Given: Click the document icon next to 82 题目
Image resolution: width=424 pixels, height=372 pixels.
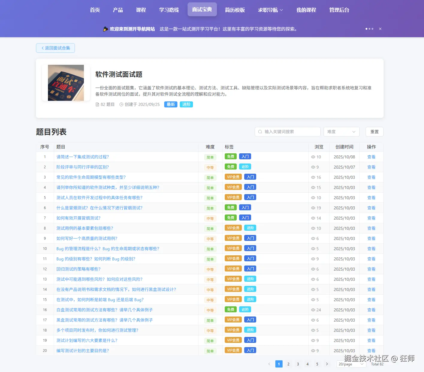Looking at the screenshot, I should [97, 104].
